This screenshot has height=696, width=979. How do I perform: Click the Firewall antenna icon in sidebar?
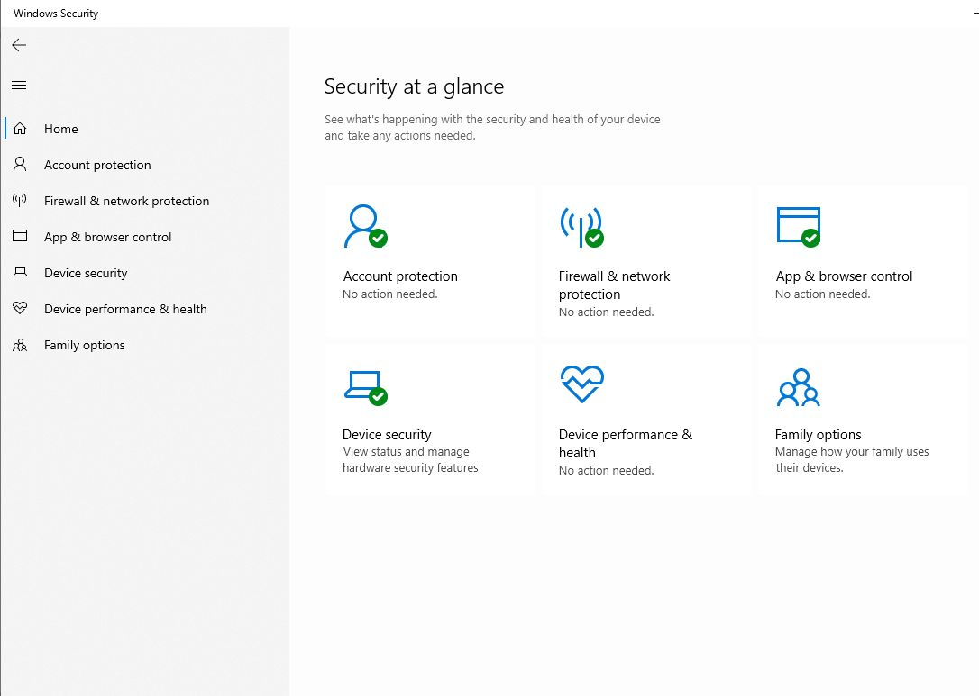(20, 200)
